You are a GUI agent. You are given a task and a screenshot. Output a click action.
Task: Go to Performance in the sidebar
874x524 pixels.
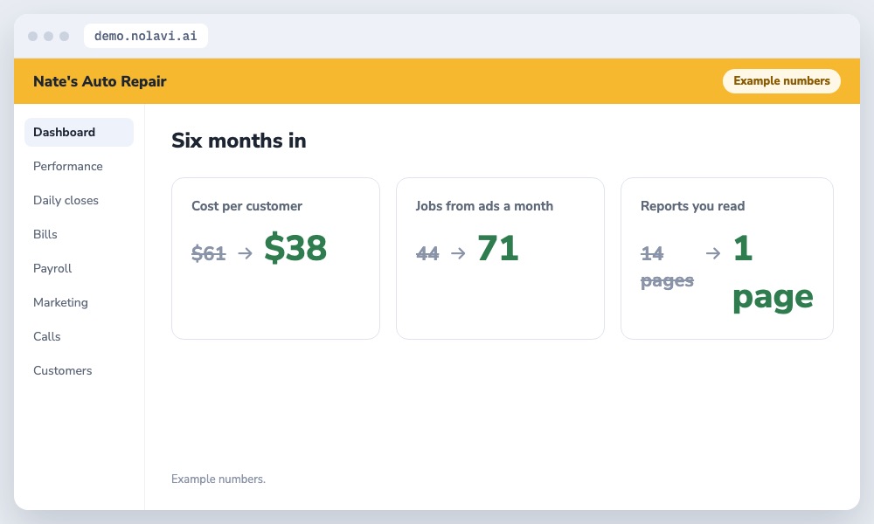pos(68,166)
